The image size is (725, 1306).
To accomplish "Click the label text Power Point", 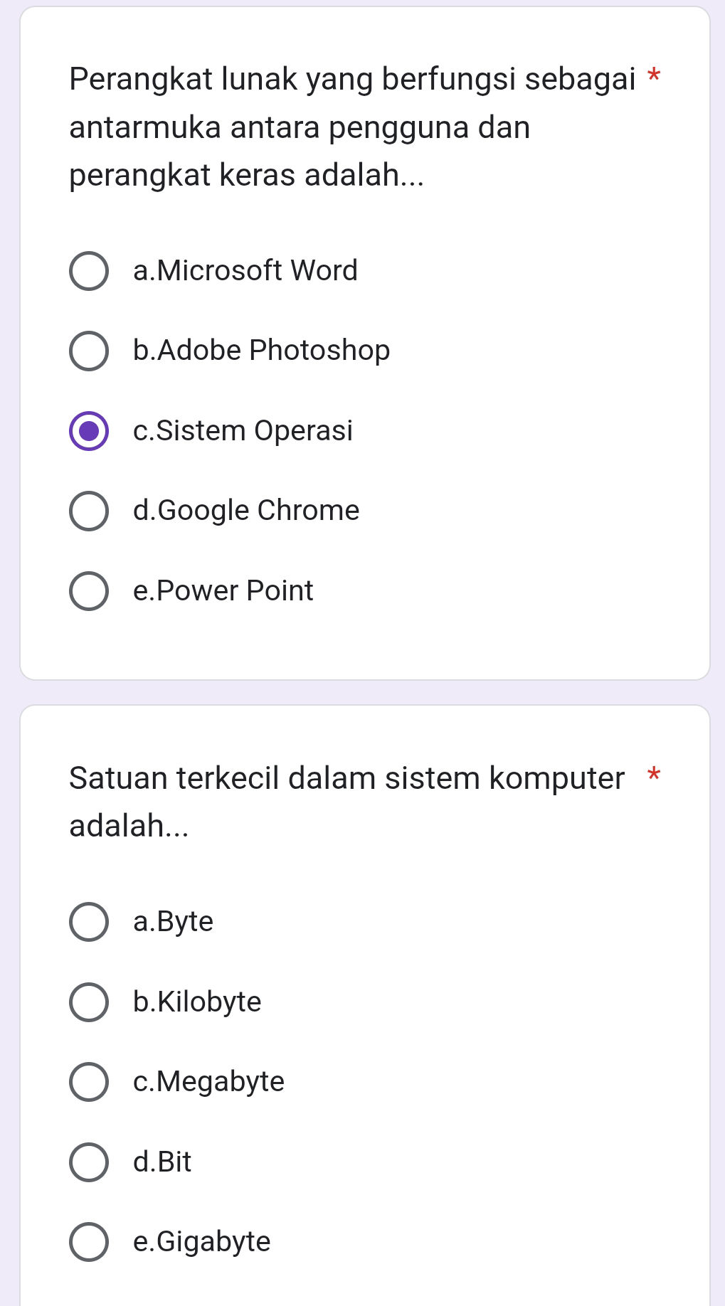I will (x=222, y=590).
